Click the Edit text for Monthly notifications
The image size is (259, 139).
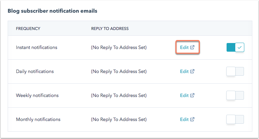coord(184,119)
